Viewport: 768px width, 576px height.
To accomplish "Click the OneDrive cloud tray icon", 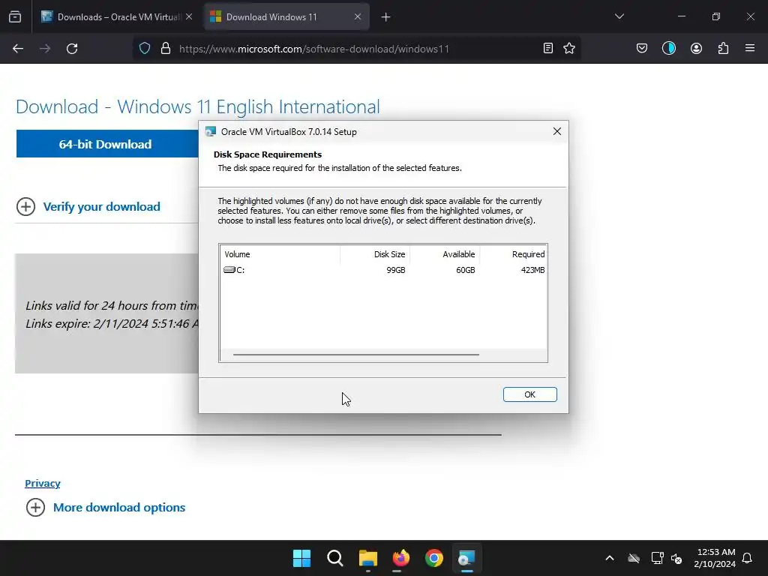I will 634,558.
